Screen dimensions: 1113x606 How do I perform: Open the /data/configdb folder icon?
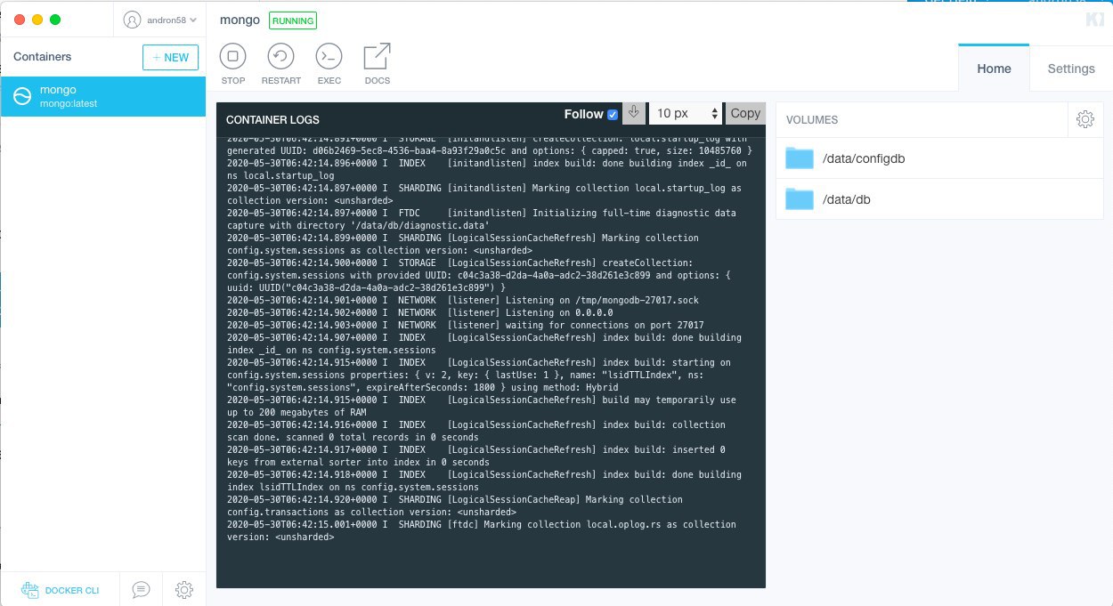tap(800, 158)
